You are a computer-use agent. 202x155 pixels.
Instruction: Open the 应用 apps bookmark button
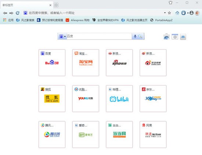coord(8,20)
